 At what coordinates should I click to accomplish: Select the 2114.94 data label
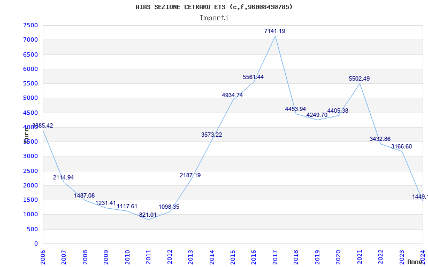click(63, 177)
